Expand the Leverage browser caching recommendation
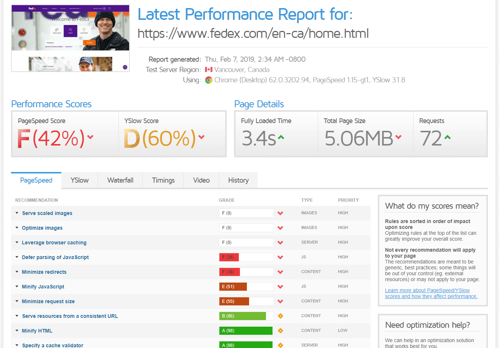 point(17,243)
